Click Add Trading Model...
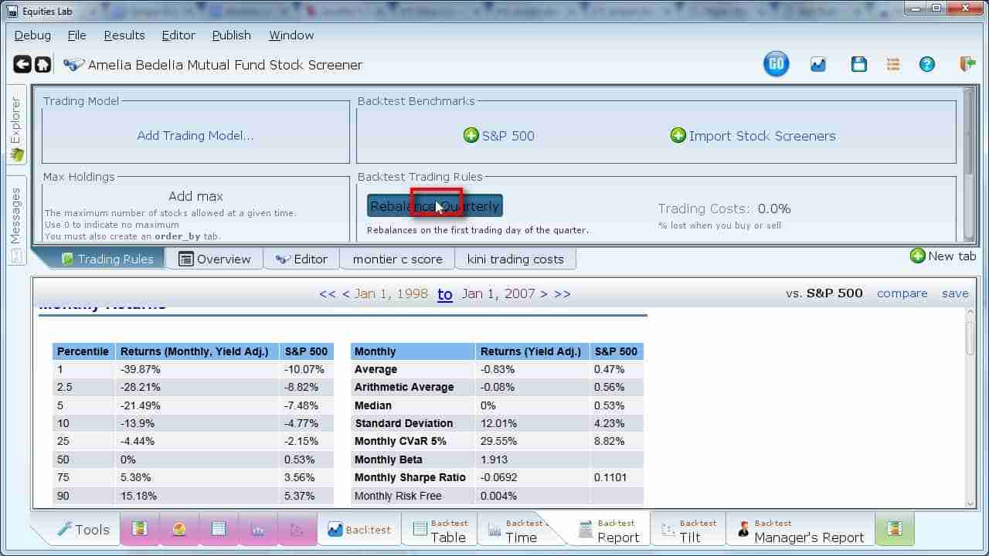 point(195,136)
